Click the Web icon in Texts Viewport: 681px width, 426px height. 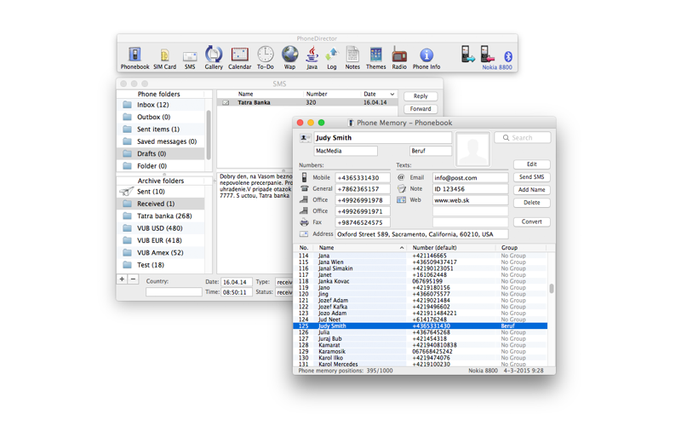point(401,200)
